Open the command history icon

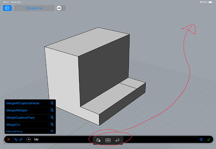28,139
